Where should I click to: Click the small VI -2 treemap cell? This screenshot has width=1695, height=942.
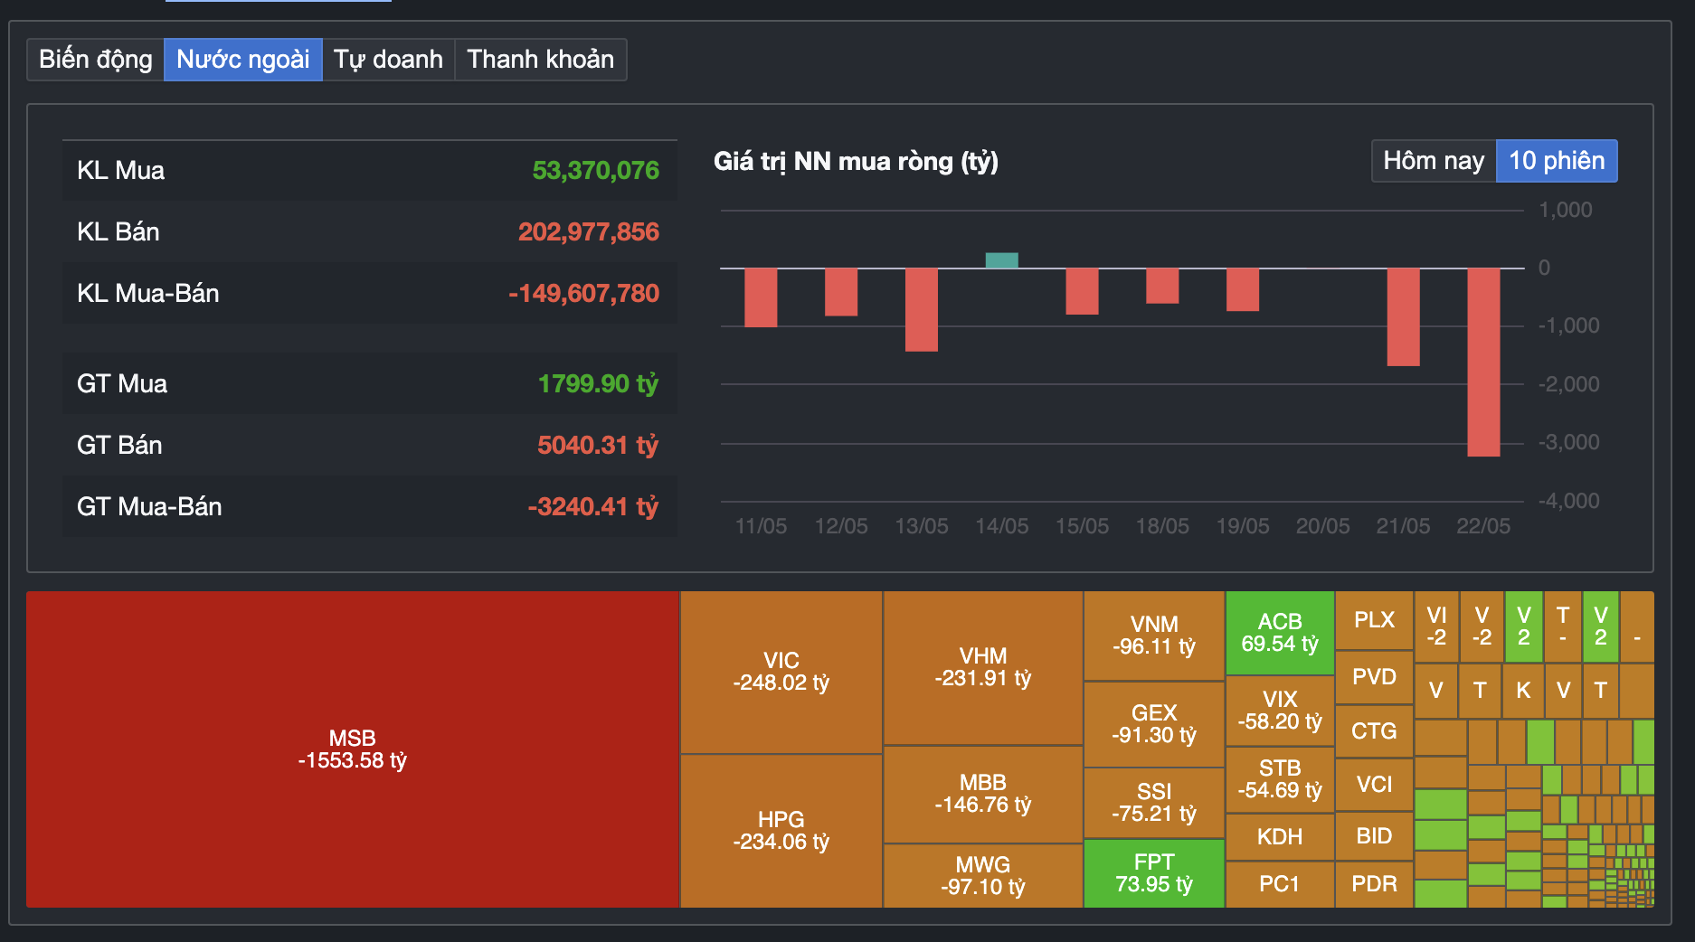[x=1436, y=626]
